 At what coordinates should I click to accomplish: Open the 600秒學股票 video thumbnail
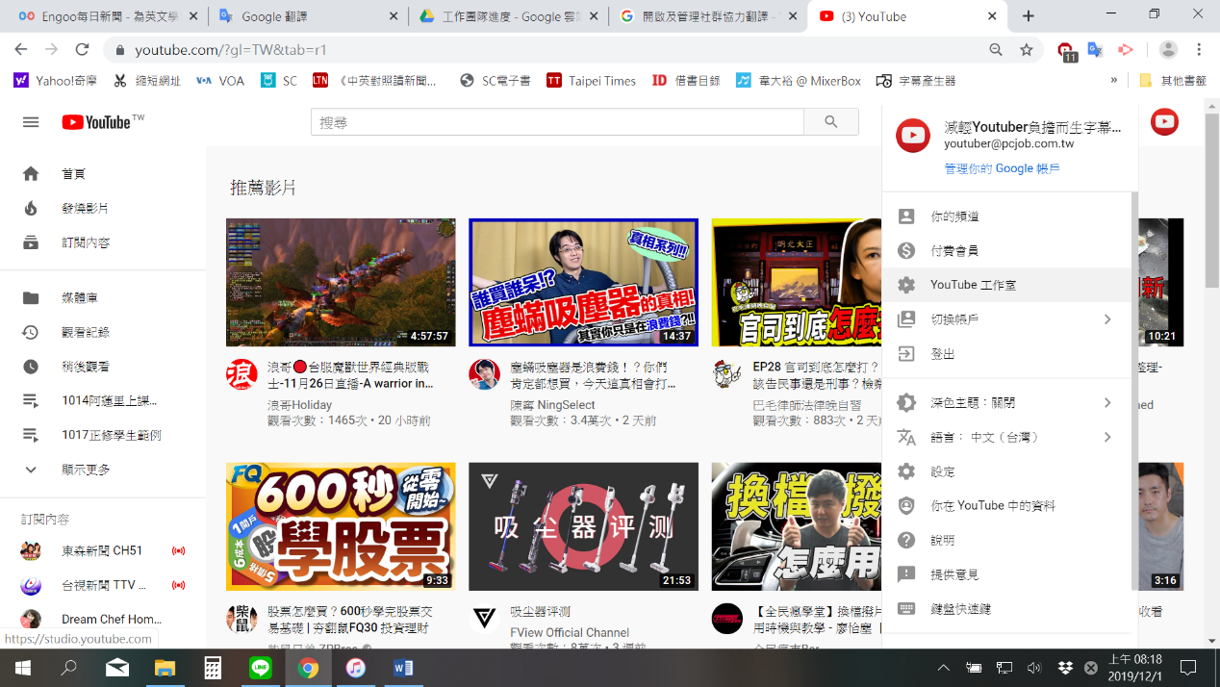[x=341, y=526]
